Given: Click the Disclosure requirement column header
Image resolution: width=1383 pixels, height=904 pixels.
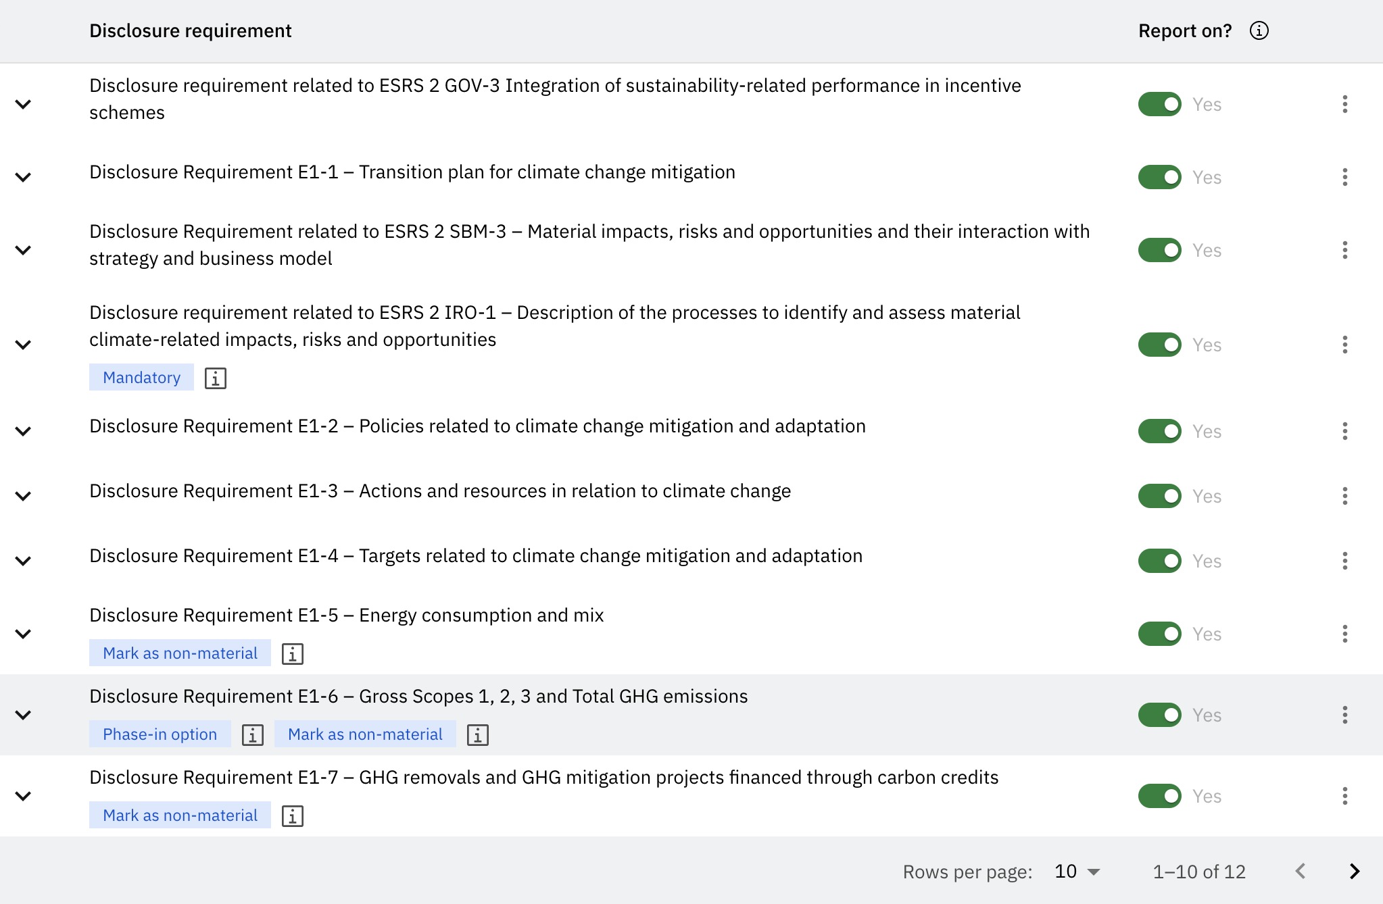Looking at the screenshot, I should tap(191, 31).
